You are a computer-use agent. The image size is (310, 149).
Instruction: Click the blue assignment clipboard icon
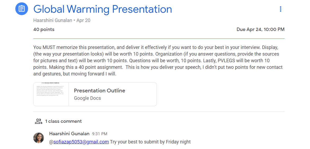(x=22, y=9)
